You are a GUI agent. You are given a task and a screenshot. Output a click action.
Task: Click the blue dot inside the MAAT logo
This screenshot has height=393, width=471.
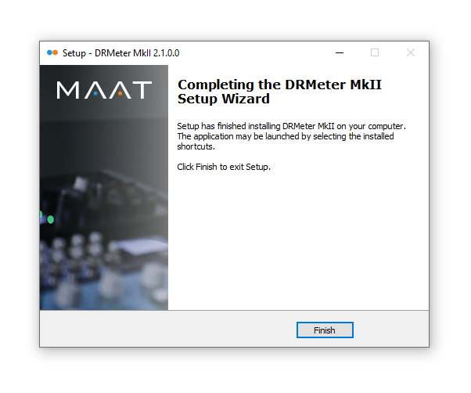click(x=95, y=93)
